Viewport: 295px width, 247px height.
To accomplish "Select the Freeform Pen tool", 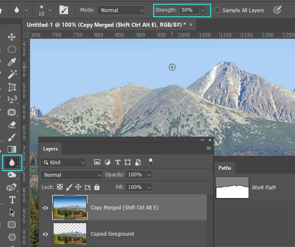I will coord(11,187).
